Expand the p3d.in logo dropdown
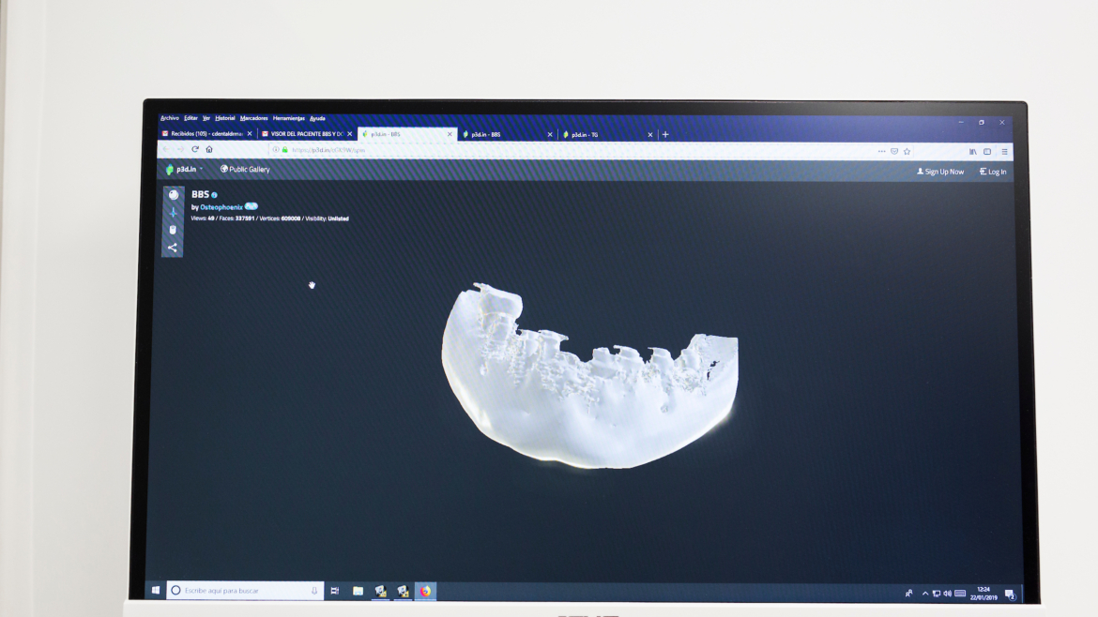 (184, 170)
